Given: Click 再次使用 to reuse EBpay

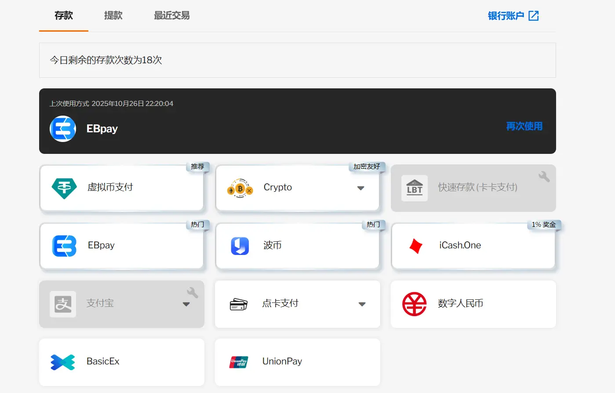Looking at the screenshot, I should (x=524, y=126).
